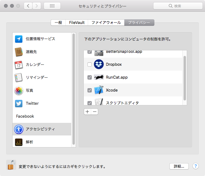The height and width of the screenshot is (176, 205).
Task: Open the FileVault tab
Action: pyautogui.click(x=76, y=23)
